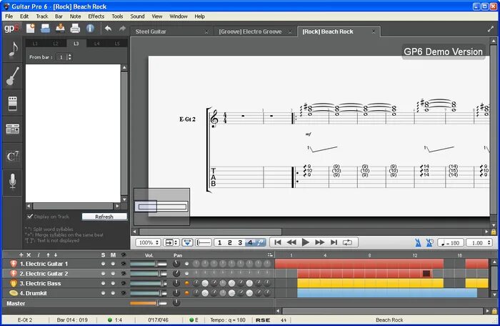Screen dimensions: 500x326
Task: Adjust Electric Guitar 1 volume slider
Action: click(x=149, y=264)
